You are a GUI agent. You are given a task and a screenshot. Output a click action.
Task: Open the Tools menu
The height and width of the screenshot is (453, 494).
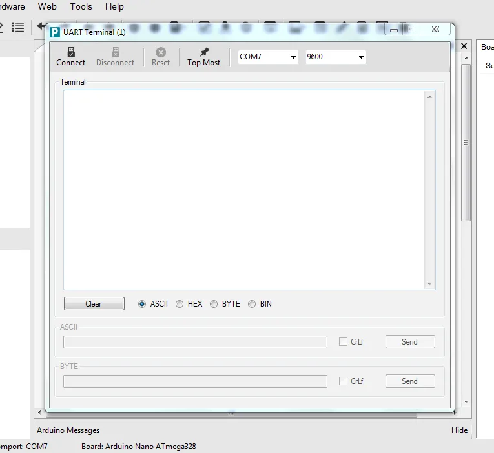(81, 6)
